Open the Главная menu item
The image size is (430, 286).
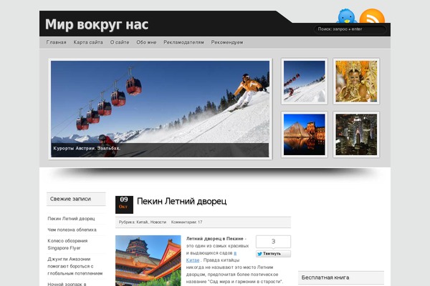point(56,42)
